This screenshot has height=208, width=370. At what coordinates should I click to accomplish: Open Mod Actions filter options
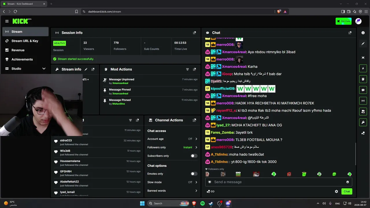[x=187, y=69]
